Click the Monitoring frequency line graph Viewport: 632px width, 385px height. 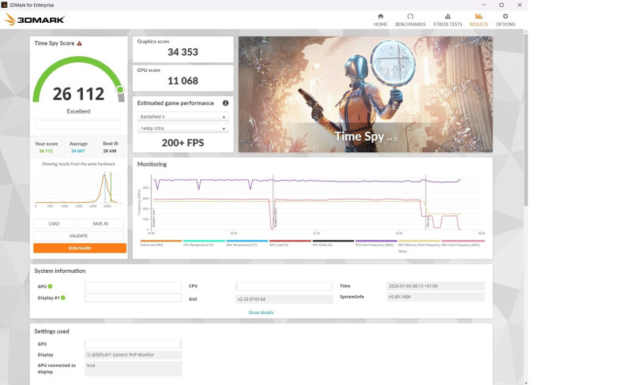pos(310,203)
